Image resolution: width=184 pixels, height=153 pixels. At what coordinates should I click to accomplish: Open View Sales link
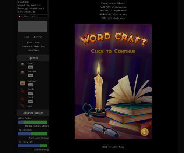pos(33,50)
